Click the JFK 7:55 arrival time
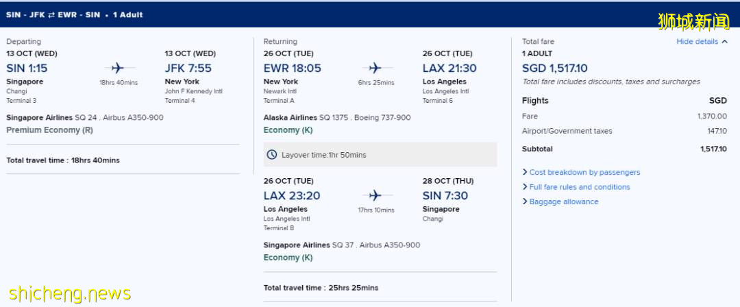The width and height of the screenshot is (740, 307). [188, 68]
